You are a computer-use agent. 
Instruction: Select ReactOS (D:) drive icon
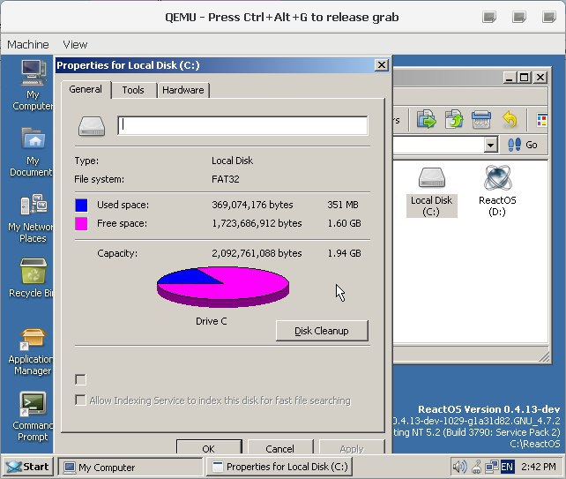click(x=497, y=191)
